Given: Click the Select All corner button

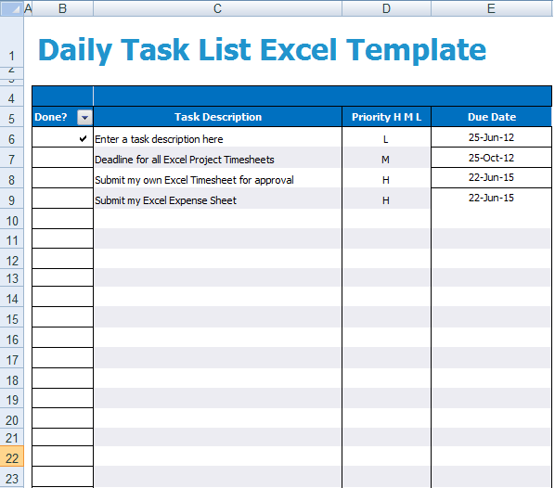Looking at the screenshot, I should click(x=12, y=8).
